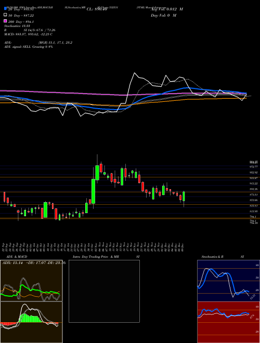Select the '50 Day = 887.22' legend text
260x343 pixels.
click(x=21, y=16)
